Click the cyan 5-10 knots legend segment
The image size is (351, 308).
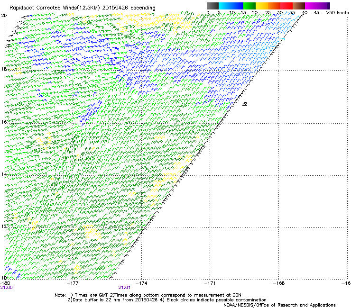click(225, 6)
